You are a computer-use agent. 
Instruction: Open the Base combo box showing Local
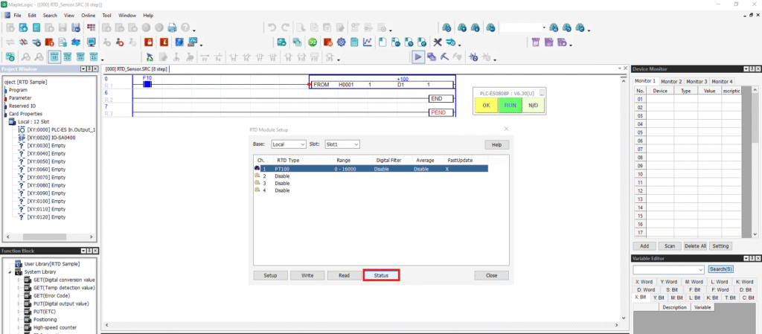point(289,144)
